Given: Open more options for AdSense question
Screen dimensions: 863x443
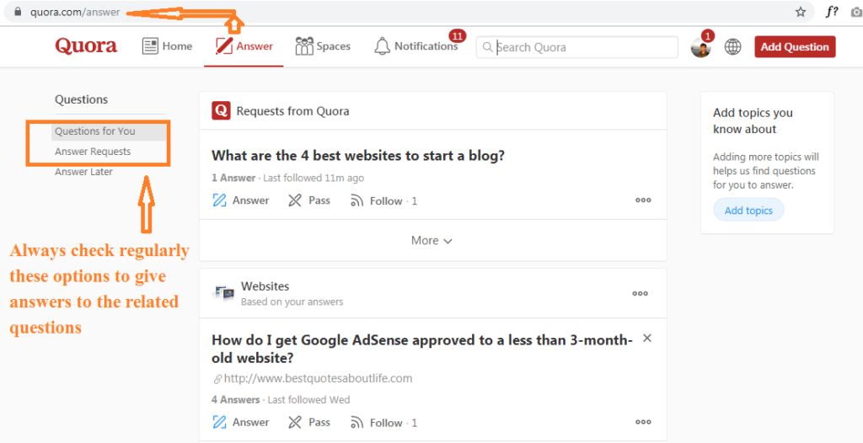Looking at the screenshot, I should [x=643, y=422].
